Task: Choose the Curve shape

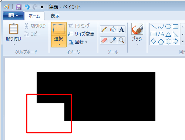Action: (161, 27)
